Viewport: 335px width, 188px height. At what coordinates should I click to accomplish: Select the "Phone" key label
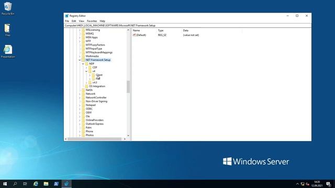pos(90,131)
